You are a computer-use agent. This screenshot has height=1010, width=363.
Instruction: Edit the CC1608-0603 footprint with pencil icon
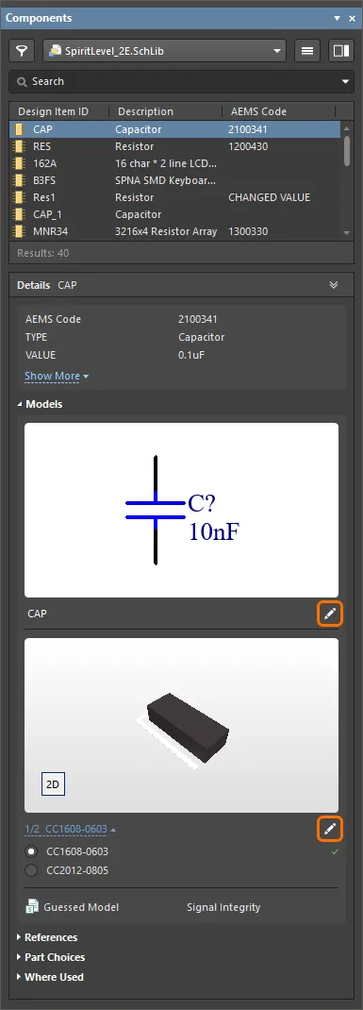(330, 829)
